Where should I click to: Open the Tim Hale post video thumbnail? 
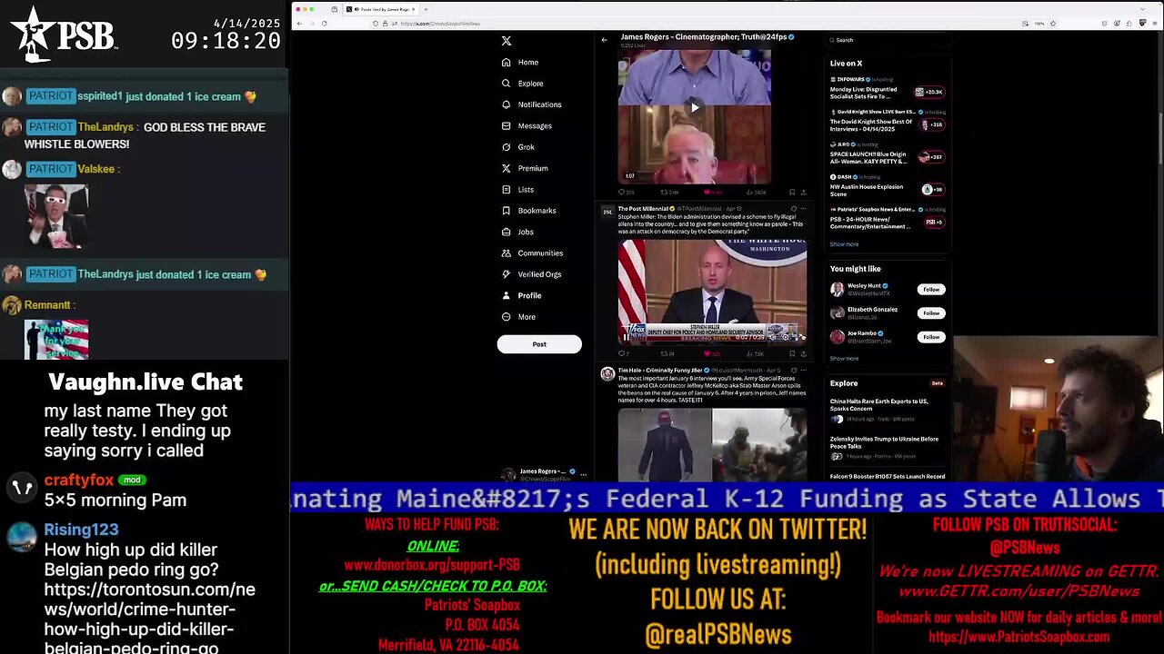click(712, 444)
